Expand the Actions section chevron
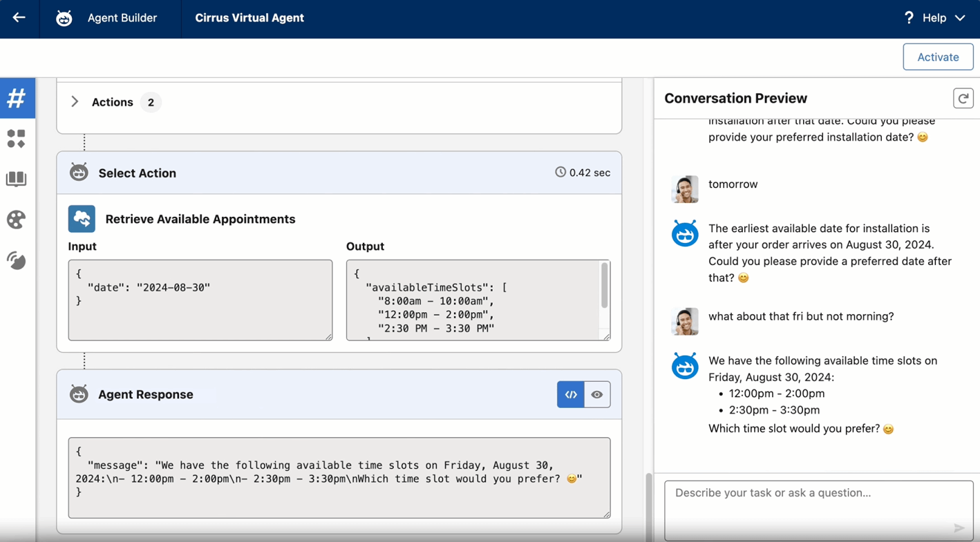Viewport: 980px width, 542px height. [75, 102]
